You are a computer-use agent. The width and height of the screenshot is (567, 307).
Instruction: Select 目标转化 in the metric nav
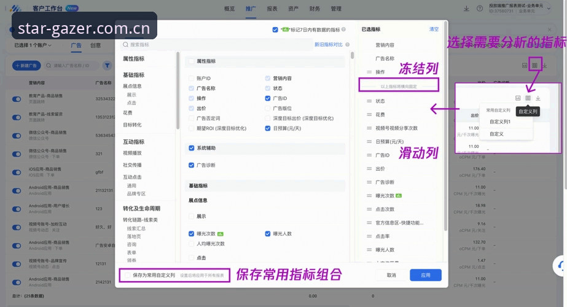(132, 125)
